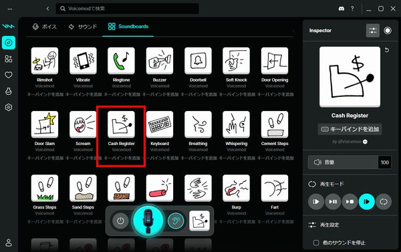Open the favorites heart in sidebar
The width and height of the screenshot is (401, 252).
[x=9, y=75]
